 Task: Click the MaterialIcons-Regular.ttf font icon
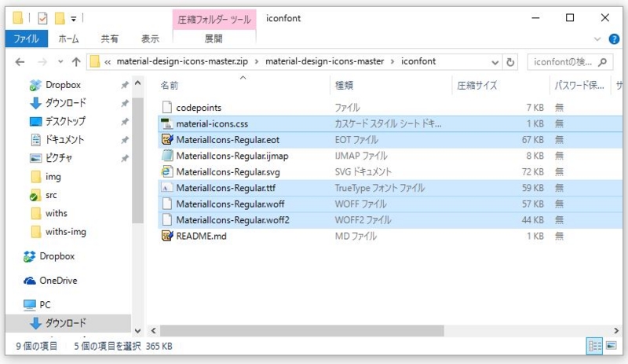[x=167, y=187]
